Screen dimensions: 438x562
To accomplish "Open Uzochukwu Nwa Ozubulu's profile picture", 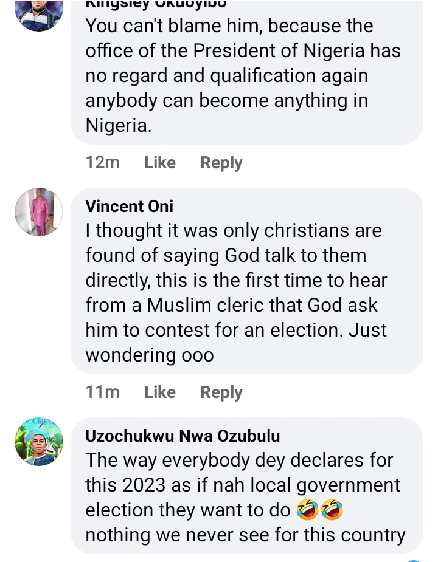I will click(x=39, y=442).
